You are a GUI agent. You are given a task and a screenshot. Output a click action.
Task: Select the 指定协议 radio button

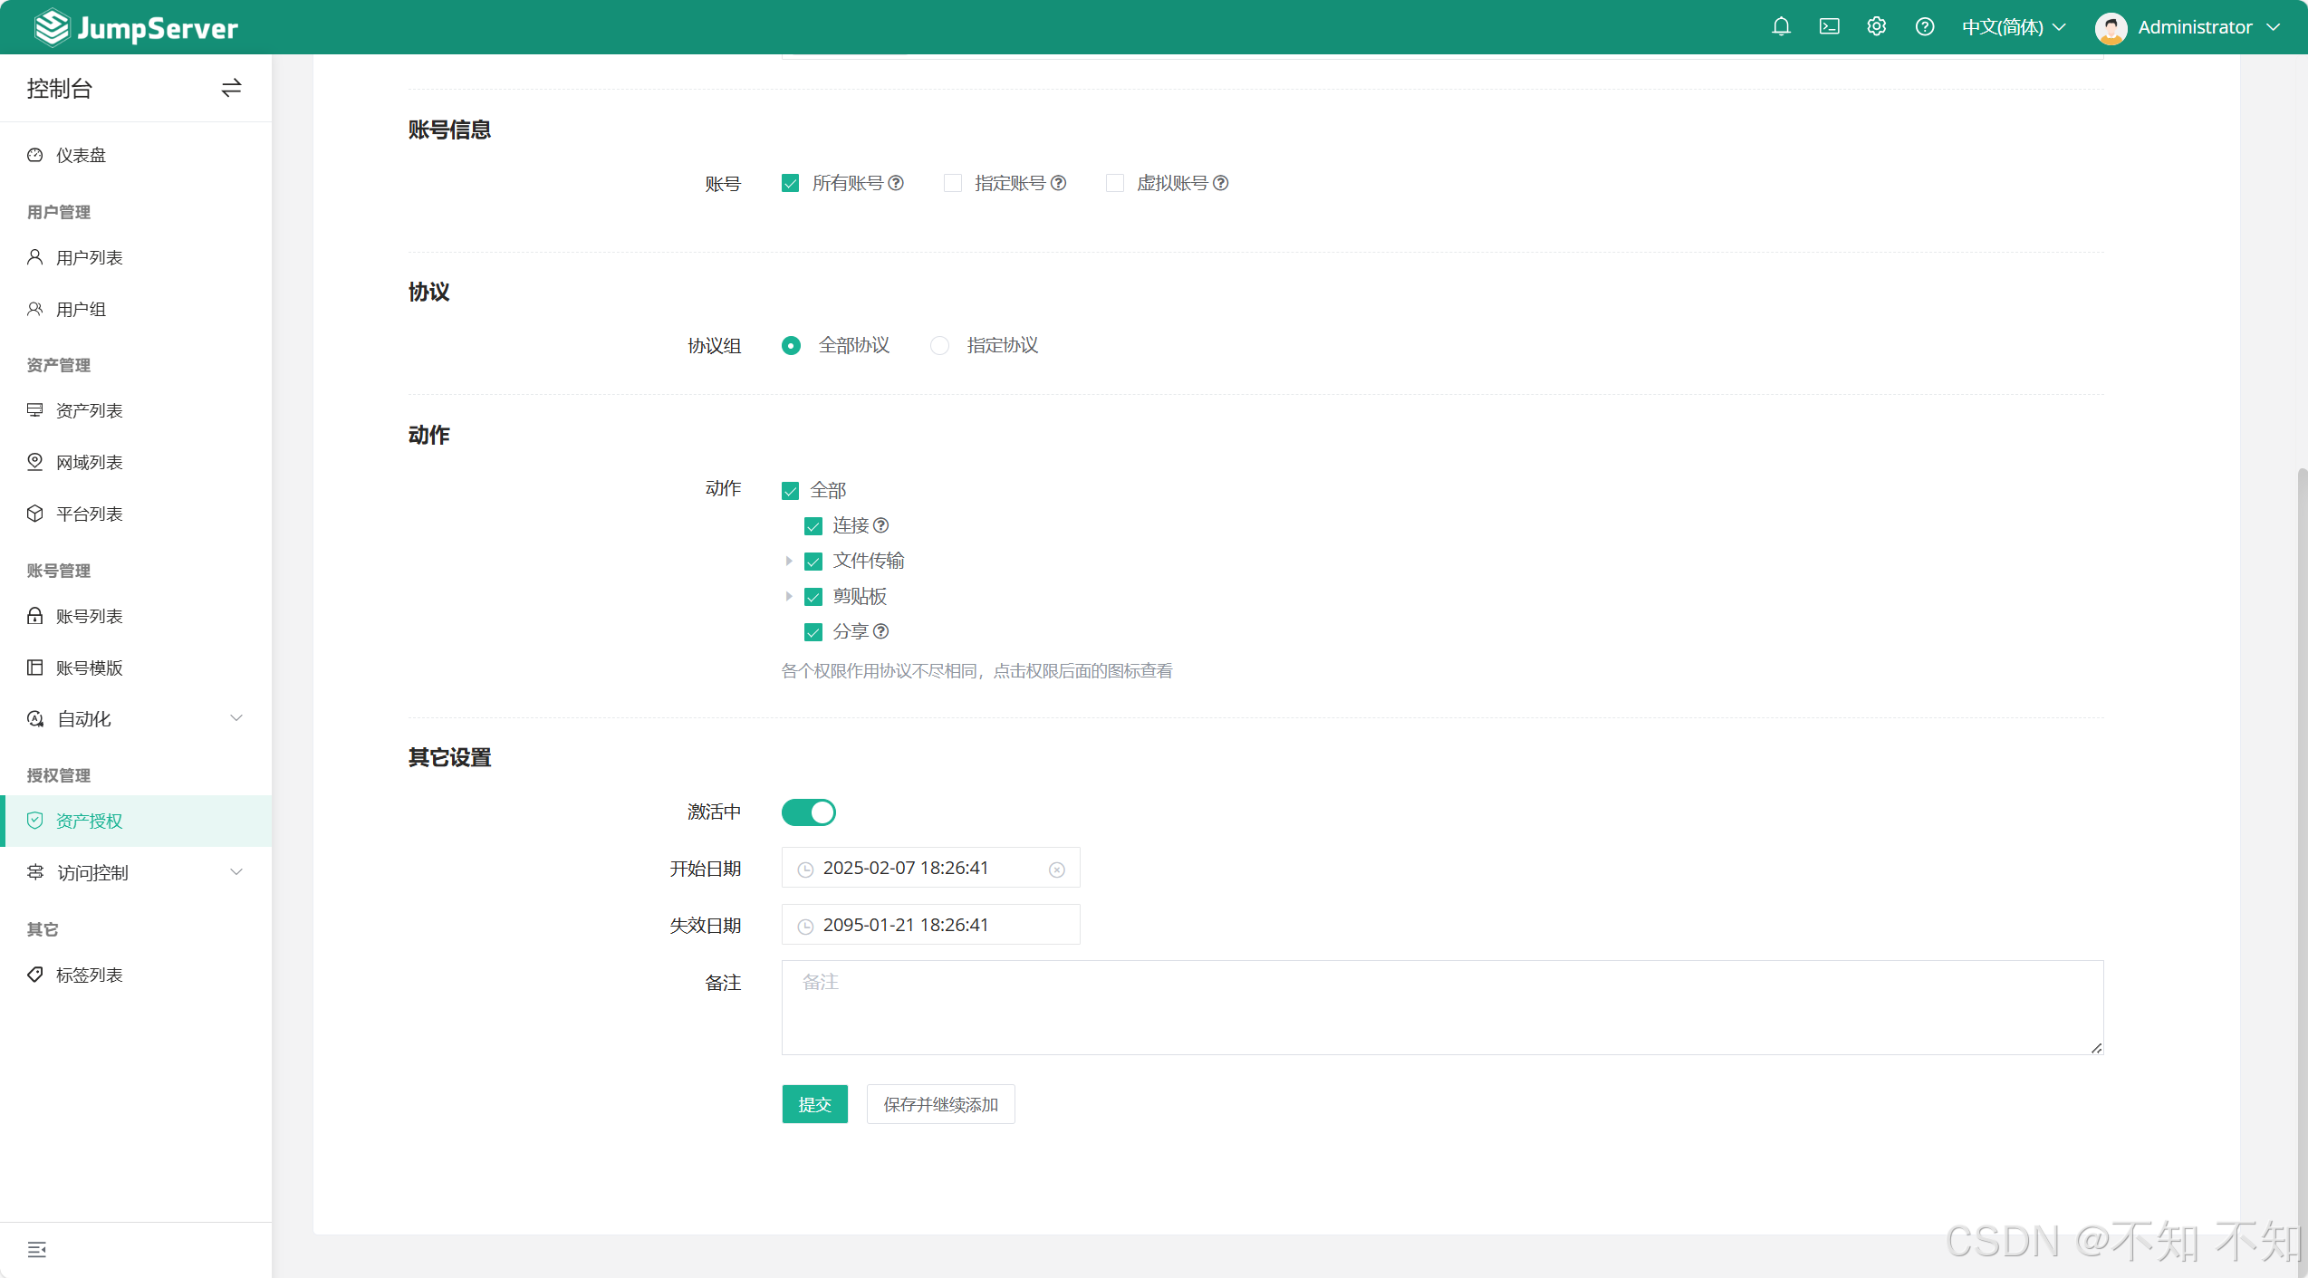(940, 346)
